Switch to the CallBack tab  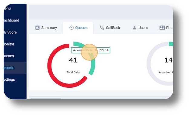coord(110,28)
